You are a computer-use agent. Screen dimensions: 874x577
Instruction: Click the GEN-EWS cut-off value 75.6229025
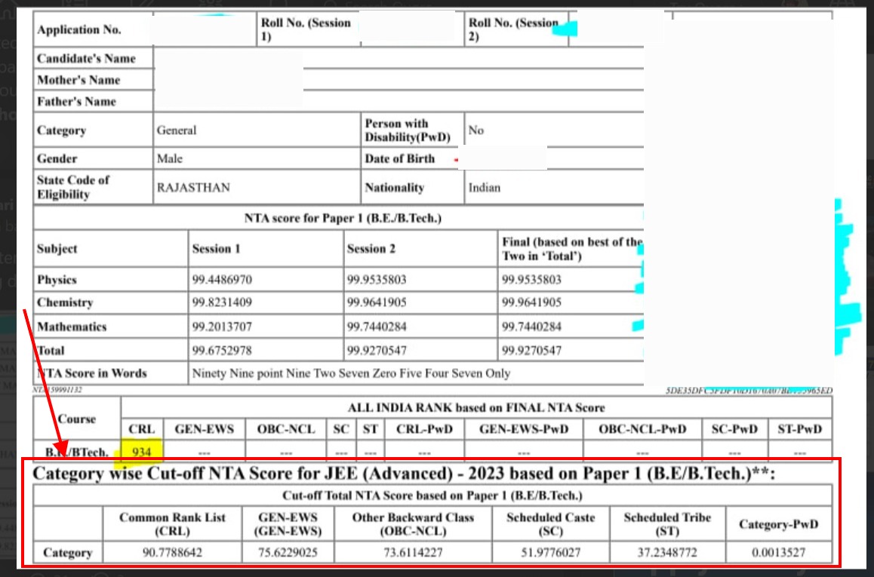coord(288,552)
